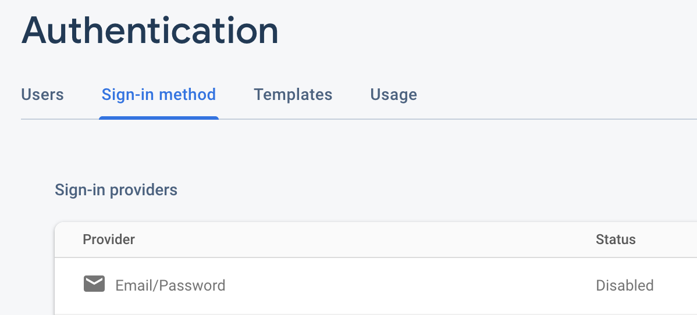Viewport: 697px width, 315px height.
Task: Click empty space in the Email/Password row
Action: coord(407,285)
